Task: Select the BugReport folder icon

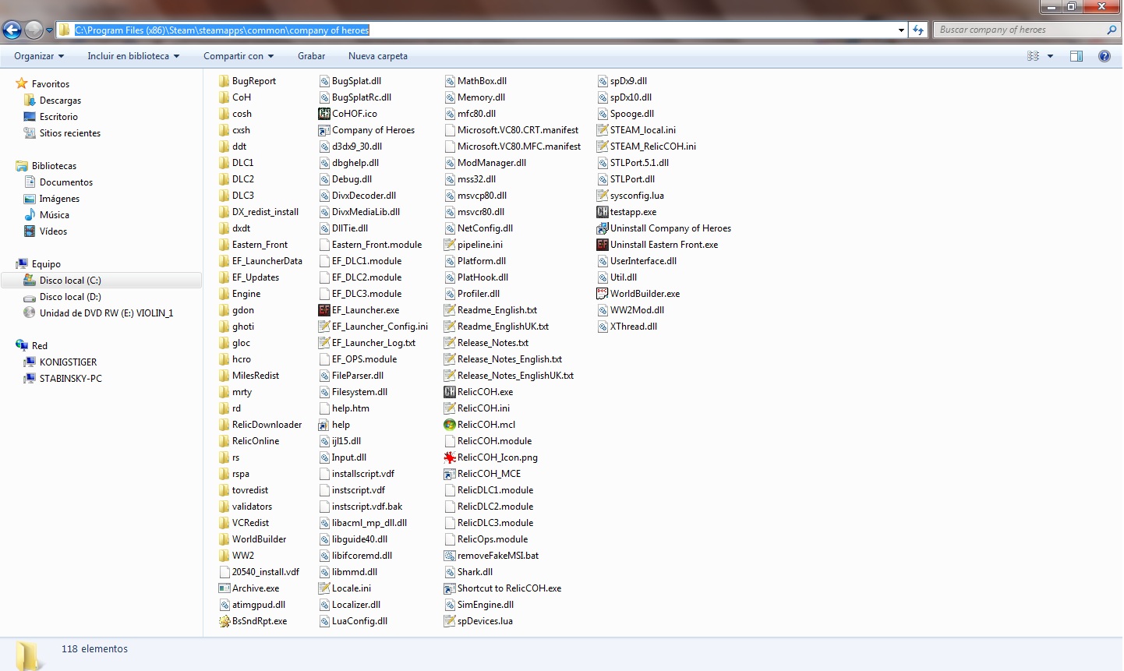Action: coord(224,81)
